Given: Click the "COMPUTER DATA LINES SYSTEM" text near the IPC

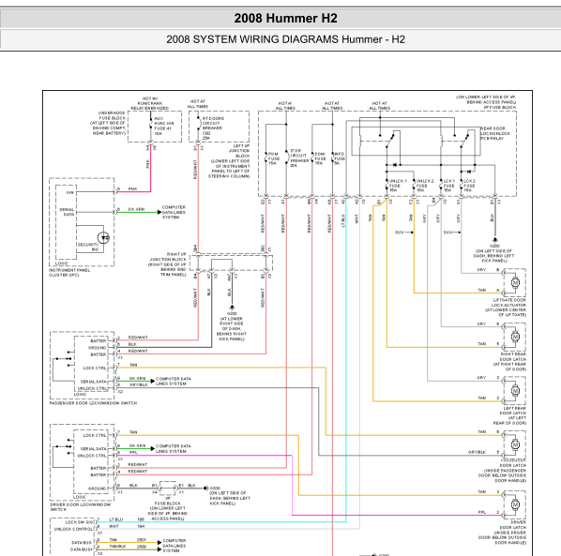Looking at the screenshot, I should click(174, 212).
